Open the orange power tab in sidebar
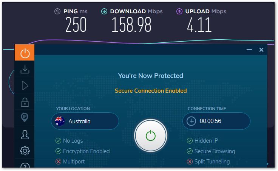Image resolution: width=278 pixels, height=171 pixels. (25, 53)
